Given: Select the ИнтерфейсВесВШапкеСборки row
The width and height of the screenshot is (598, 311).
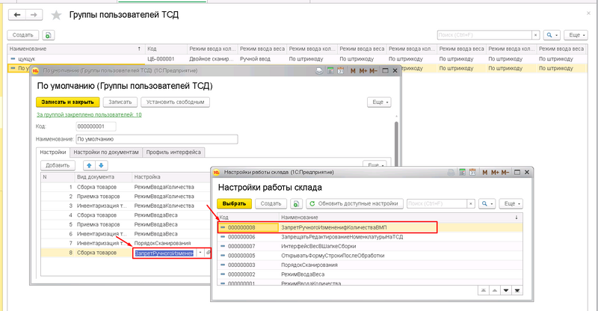Looking at the screenshot, I should 369,247.
